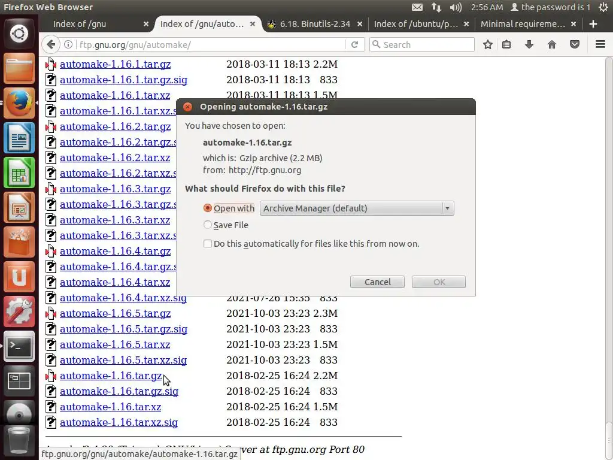Open the automake-1.16.tar.gz.sig link
Viewport: 613px width, 460px height.
[x=119, y=391]
